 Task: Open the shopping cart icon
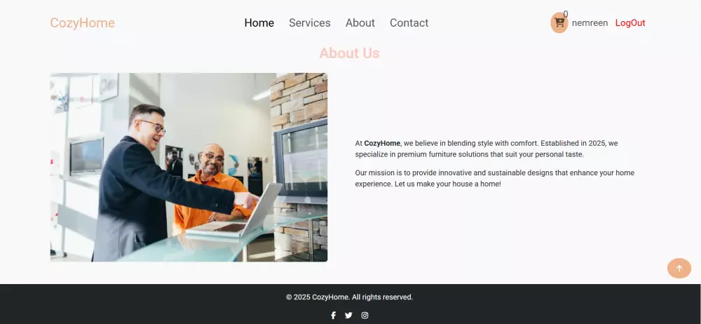[559, 23]
